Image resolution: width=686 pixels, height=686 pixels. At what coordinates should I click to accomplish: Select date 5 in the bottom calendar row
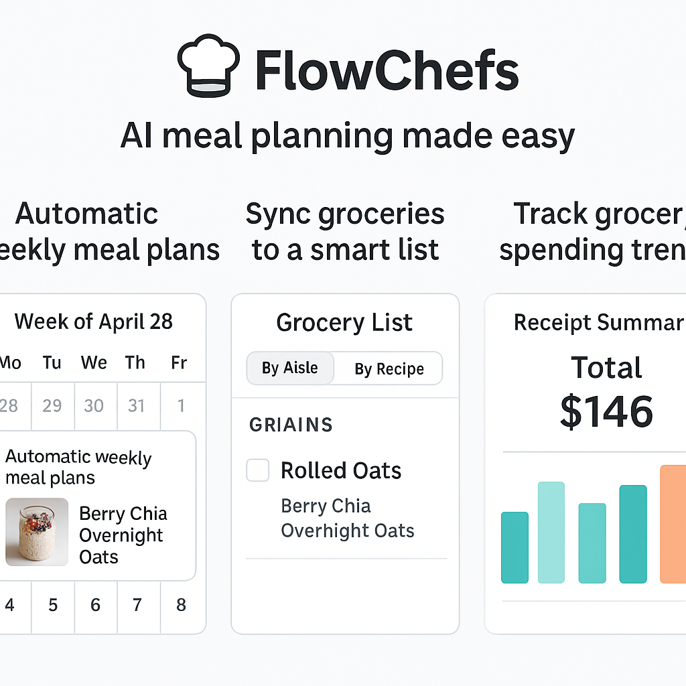tap(52, 605)
